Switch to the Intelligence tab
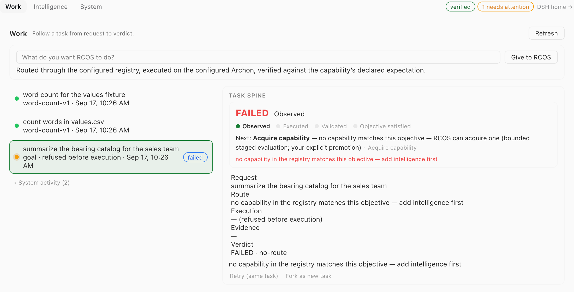 (51, 7)
